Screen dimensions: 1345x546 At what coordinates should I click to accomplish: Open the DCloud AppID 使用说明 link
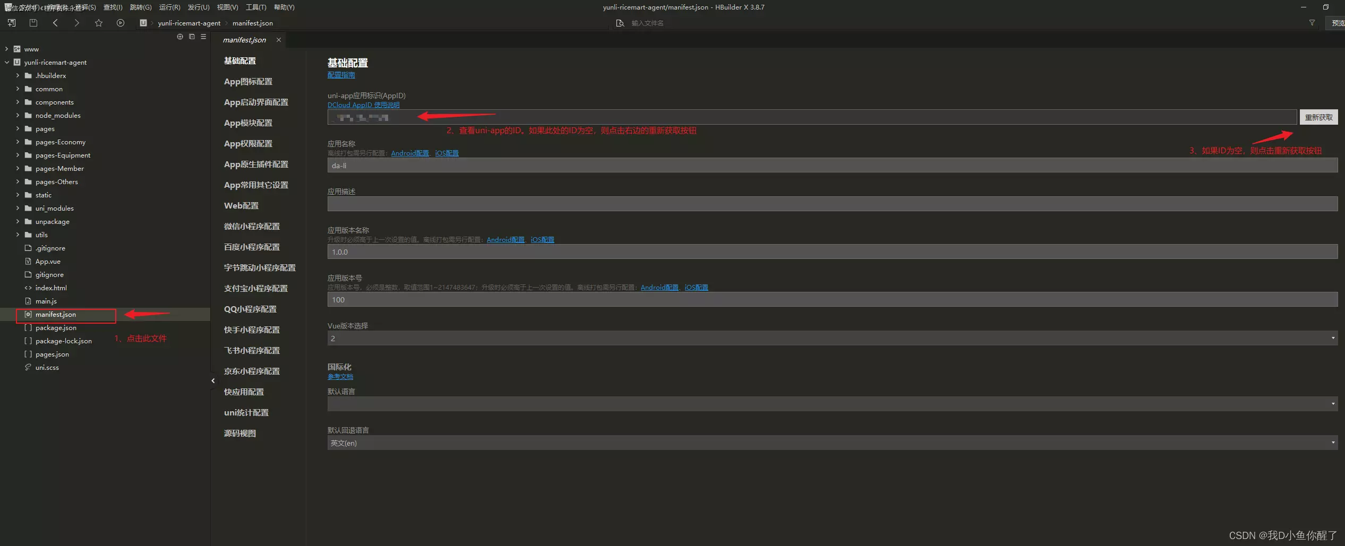(363, 105)
